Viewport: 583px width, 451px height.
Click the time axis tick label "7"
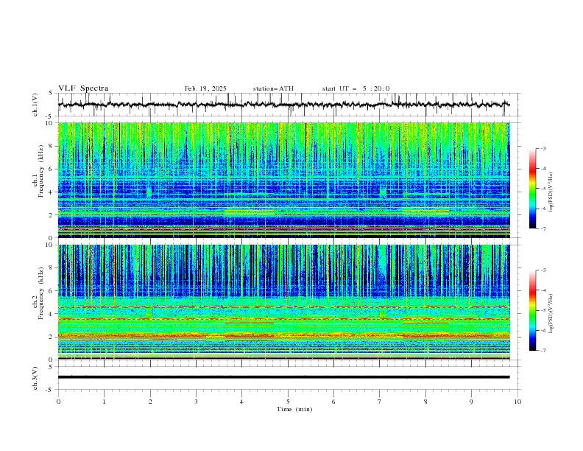coord(380,402)
